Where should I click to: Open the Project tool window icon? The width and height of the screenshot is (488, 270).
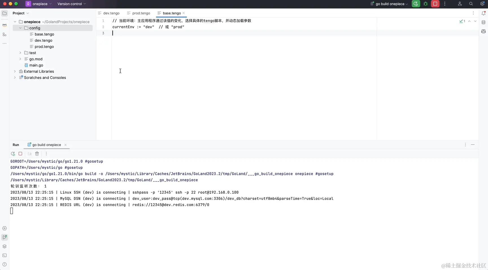tap(5, 13)
